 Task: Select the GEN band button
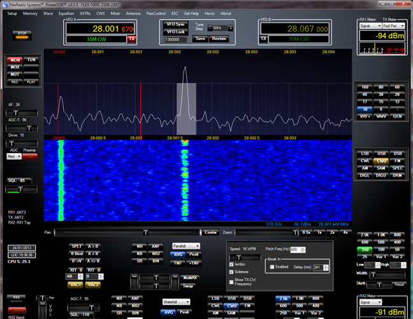pyautogui.click(x=397, y=116)
